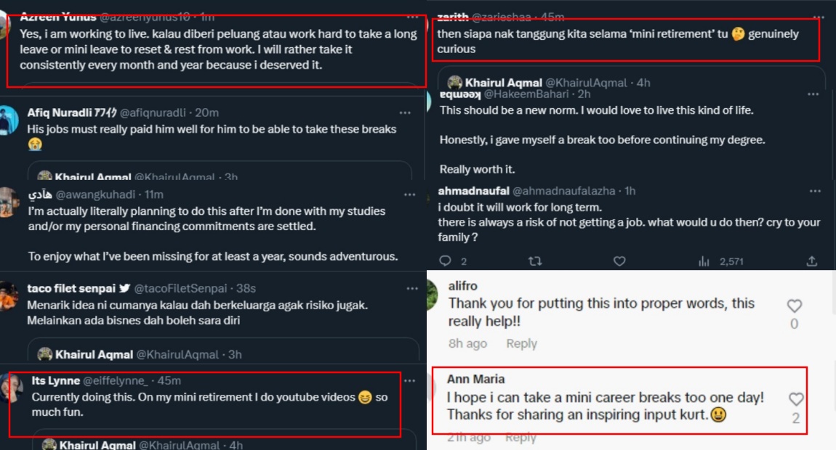Click the share icon on ahmadnaufal's tweet

click(812, 261)
